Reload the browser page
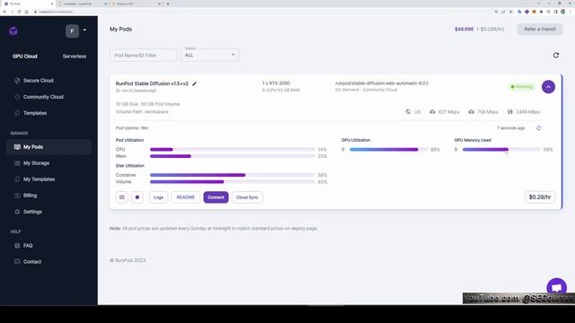The width and height of the screenshot is (575, 323). tap(19, 12)
